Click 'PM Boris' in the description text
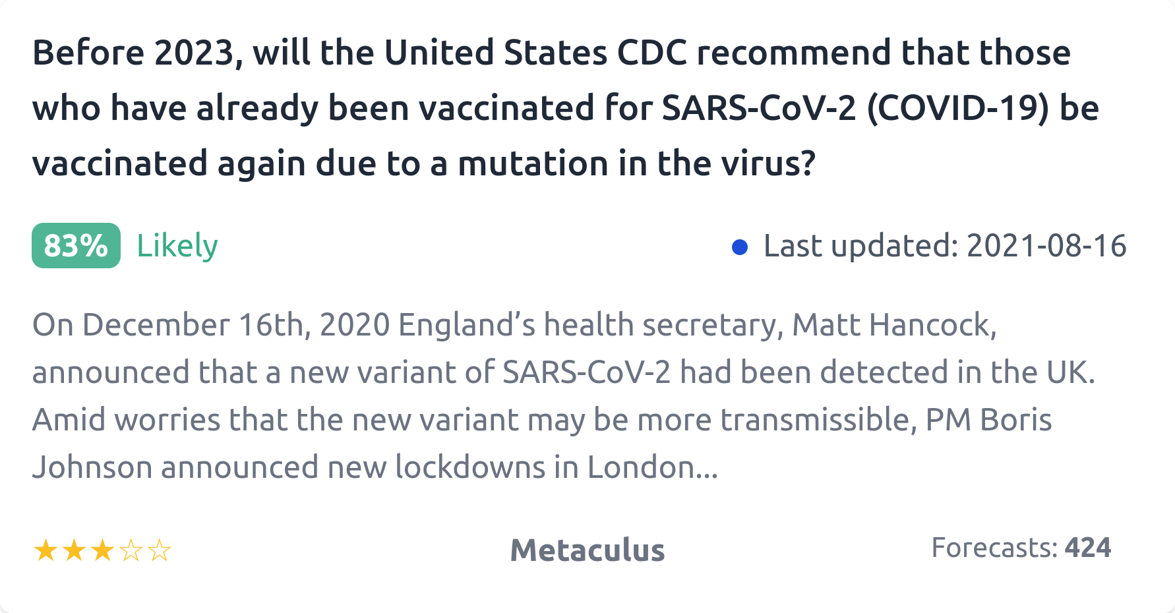This screenshot has width=1175, height=613. click(x=988, y=420)
